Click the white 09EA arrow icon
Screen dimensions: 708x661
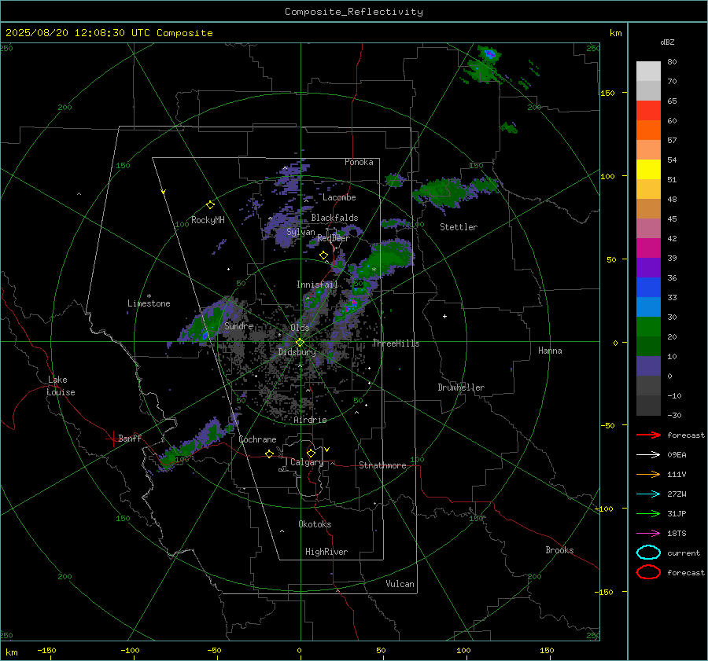point(648,455)
